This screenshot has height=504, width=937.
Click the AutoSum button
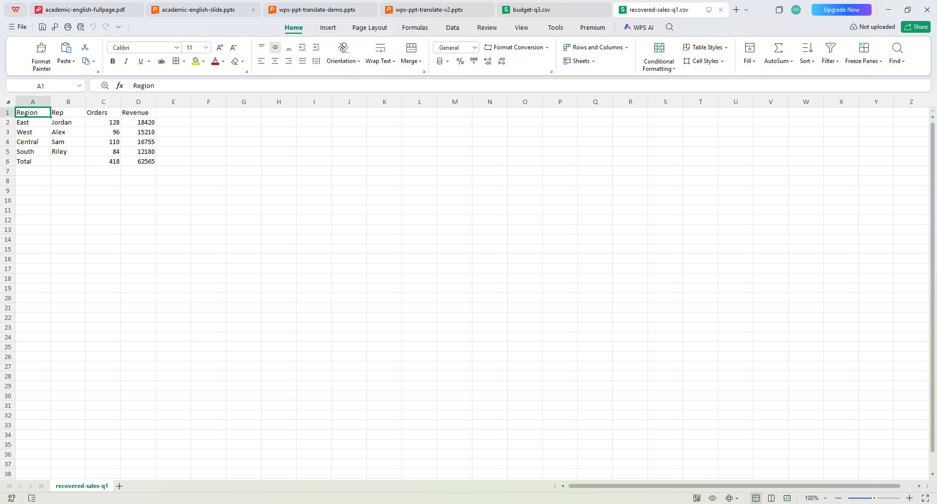tap(778, 54)
